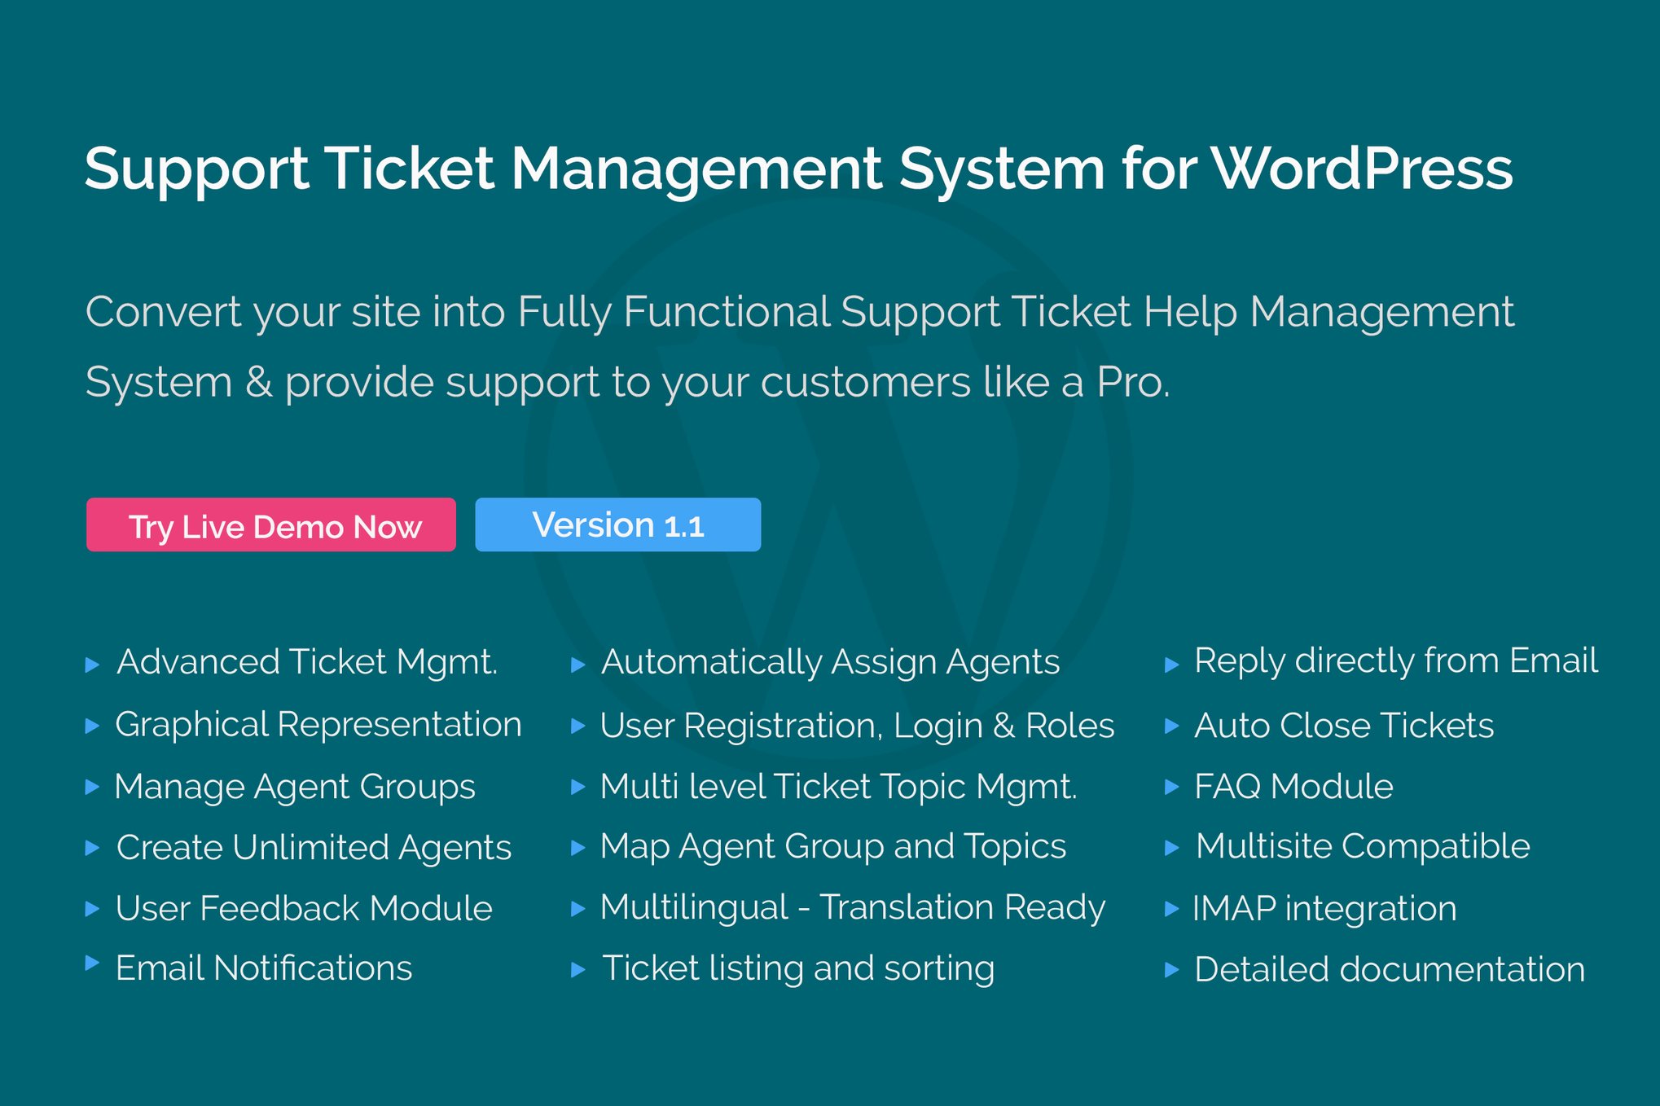Click arrow bullet beside Reply directly from Email
Viewport: 1660px width, 1106px height.
pos(1172,665)
